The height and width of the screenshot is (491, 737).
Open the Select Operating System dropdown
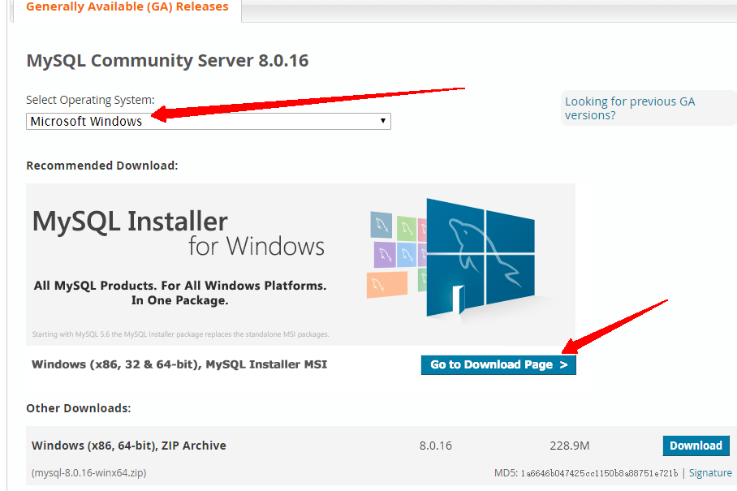pyautogui.click(x=209, y=121)
